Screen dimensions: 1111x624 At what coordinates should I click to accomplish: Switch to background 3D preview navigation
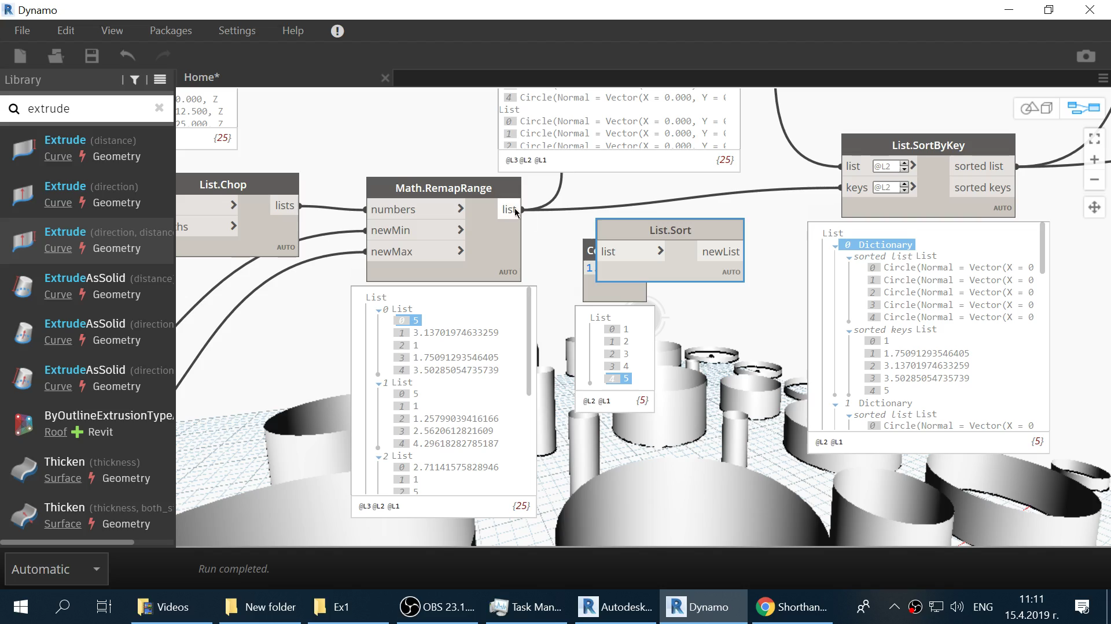click(x=1037, y=108)
